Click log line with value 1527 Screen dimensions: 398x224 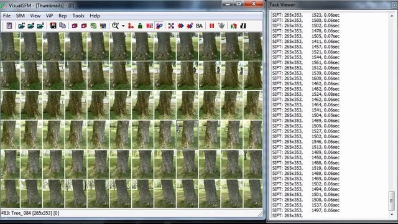click(x=305, y=131)
